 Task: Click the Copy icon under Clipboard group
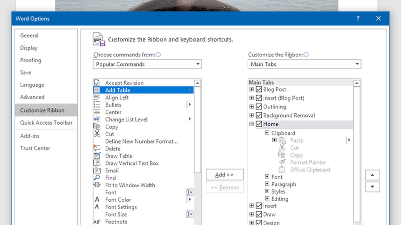pyautogui.click(x=282, y=155)
